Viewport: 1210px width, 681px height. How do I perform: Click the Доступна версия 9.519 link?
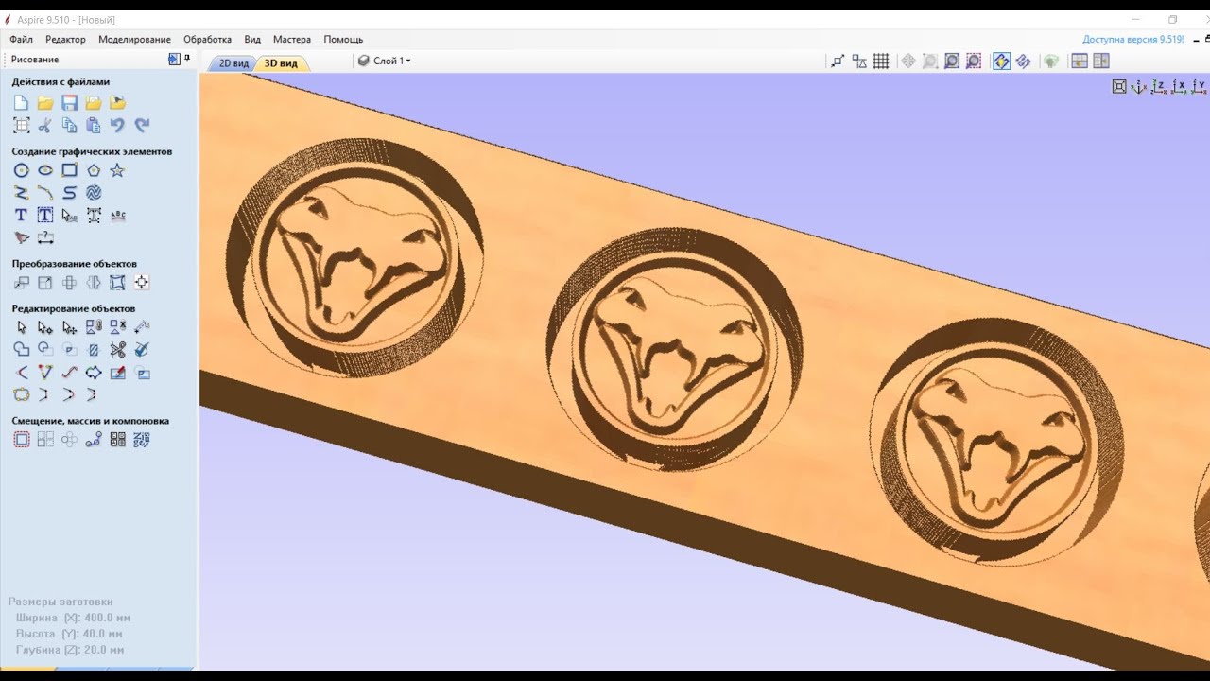tap(1133, 40)
